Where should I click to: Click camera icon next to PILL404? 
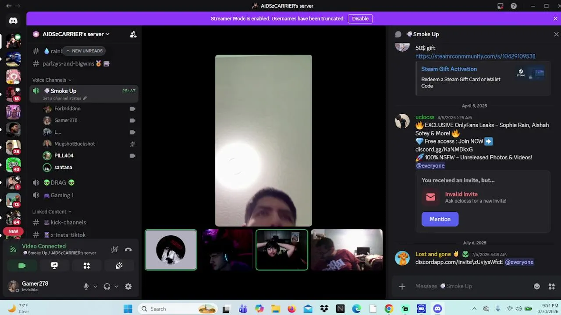(132, 156)
